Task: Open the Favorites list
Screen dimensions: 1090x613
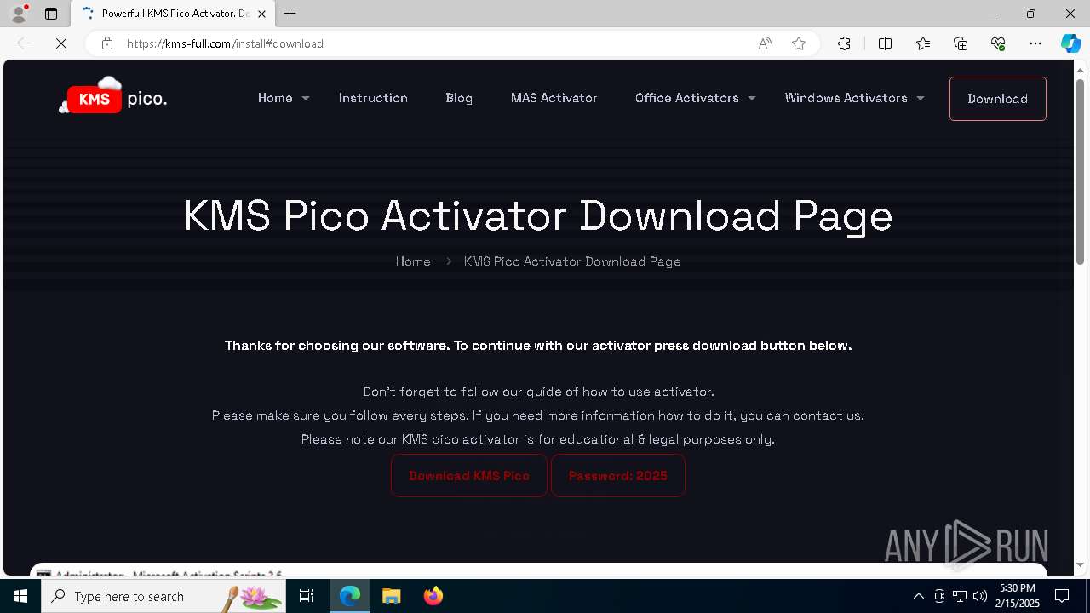Action: pyautogui.click(x=923, y=43)
